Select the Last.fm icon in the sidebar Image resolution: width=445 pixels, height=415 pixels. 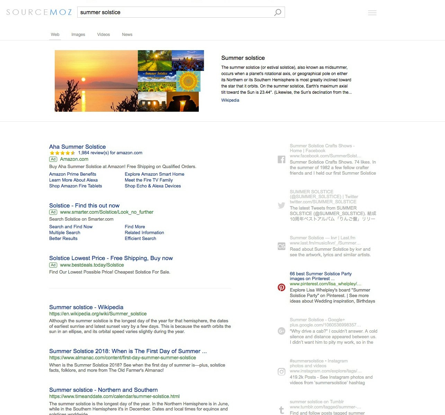(281, 246)
